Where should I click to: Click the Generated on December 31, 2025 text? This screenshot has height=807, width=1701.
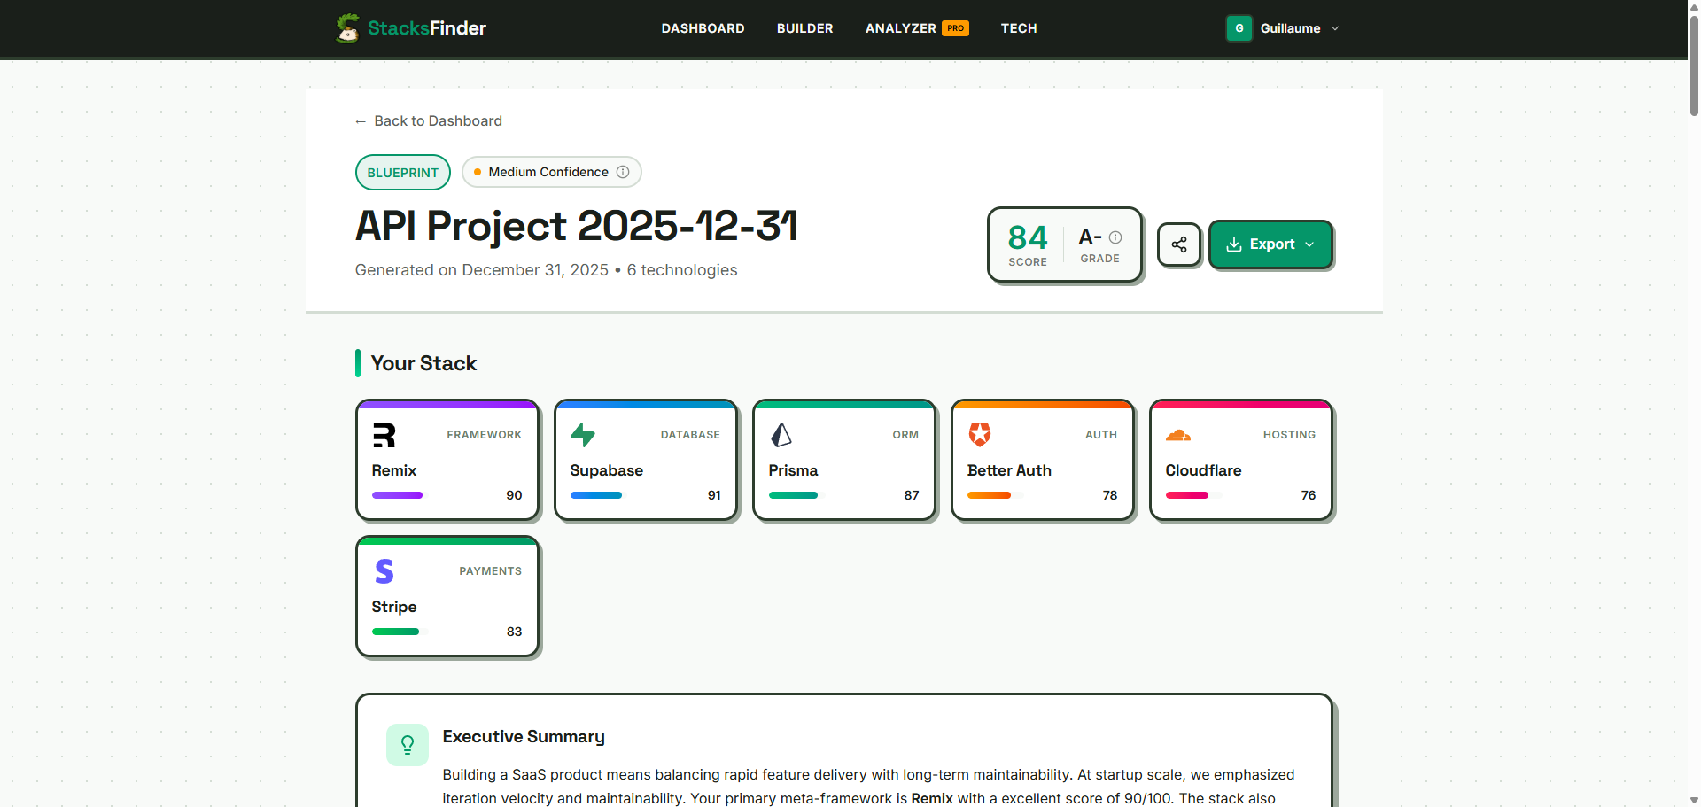point(482,270)
